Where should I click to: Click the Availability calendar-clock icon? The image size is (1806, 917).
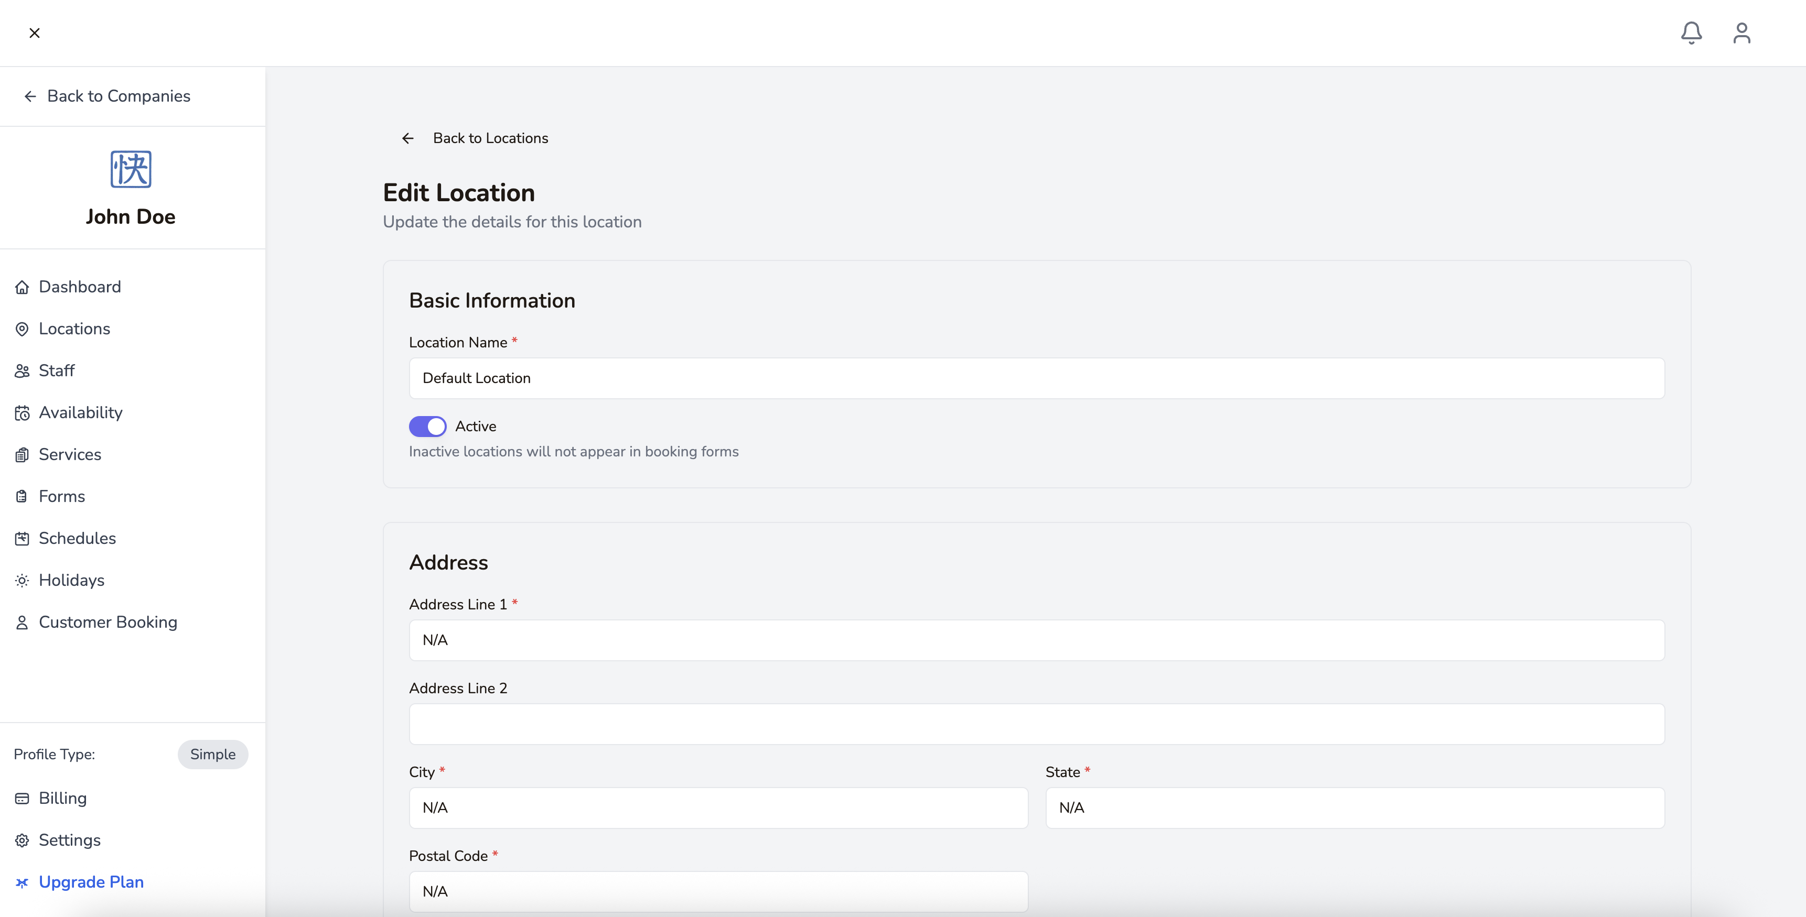point(21,412)
